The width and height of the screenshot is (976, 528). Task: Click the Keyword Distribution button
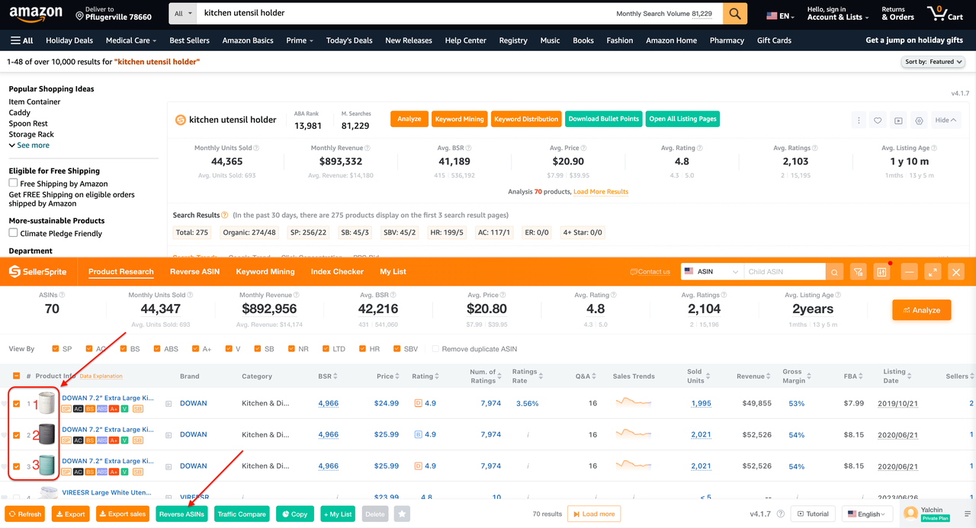click(x=526, y=119)
